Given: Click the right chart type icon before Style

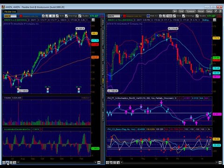Looking at the screenshot, I should click(175, 16).
